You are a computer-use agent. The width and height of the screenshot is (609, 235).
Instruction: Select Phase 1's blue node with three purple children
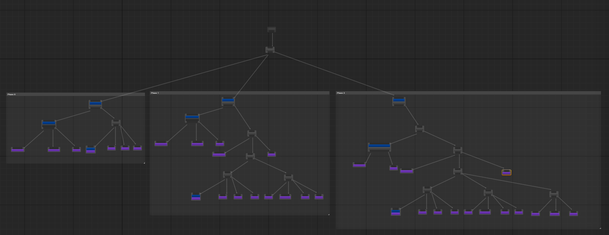coord(192,118)
